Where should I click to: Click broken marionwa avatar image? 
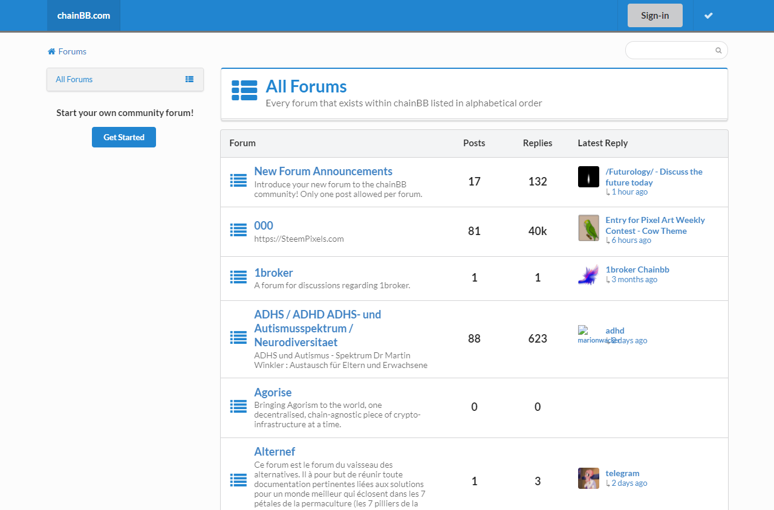pos(588,335)
